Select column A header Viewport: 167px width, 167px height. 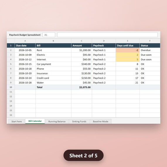pos(25,41)
